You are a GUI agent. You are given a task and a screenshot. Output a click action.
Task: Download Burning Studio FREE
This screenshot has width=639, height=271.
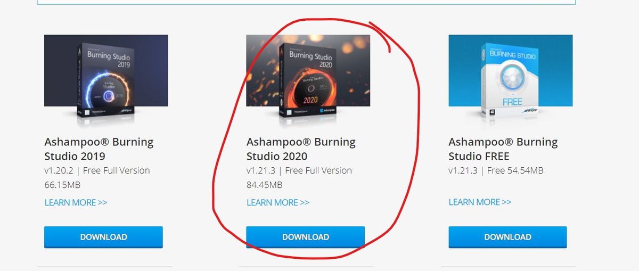click(x=507, y=237)
